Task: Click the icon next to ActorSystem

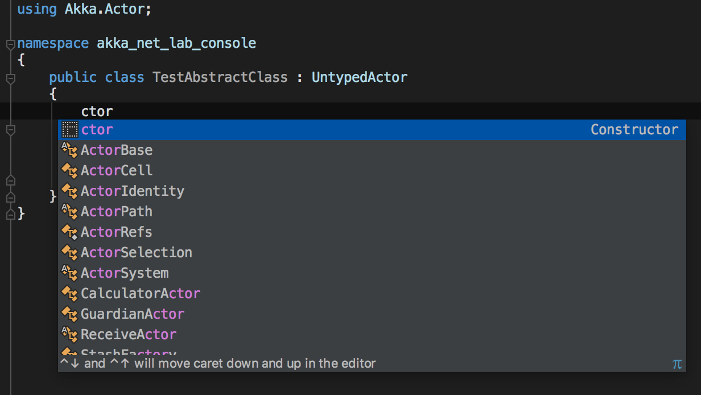Action: pos(69,273)
